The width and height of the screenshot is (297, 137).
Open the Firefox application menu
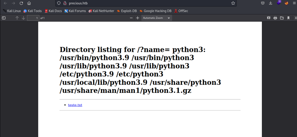[x=294, y=3]
